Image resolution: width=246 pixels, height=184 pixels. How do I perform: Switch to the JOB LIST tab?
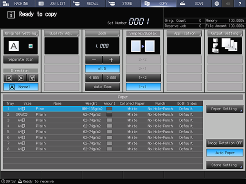coord(53,3)
